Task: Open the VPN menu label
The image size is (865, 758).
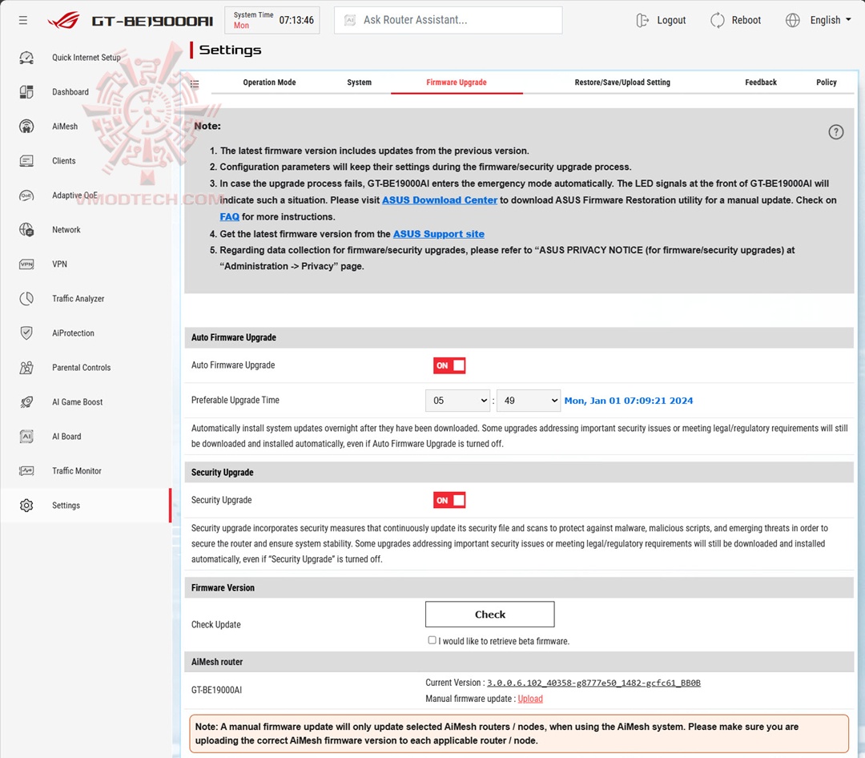Action: click(59, 264)
